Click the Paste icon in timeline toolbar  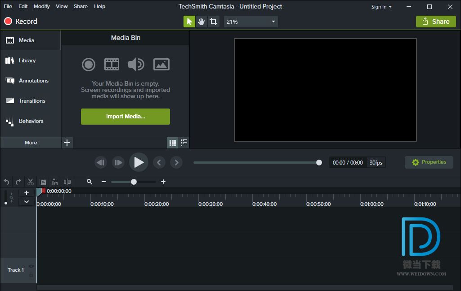pos(55,182)
